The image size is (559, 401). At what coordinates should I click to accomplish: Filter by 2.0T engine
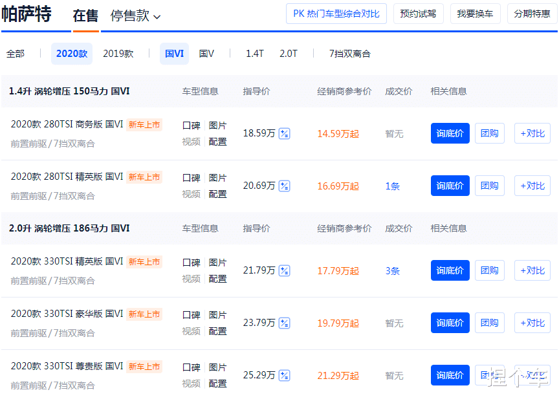(x=289, y=54)
